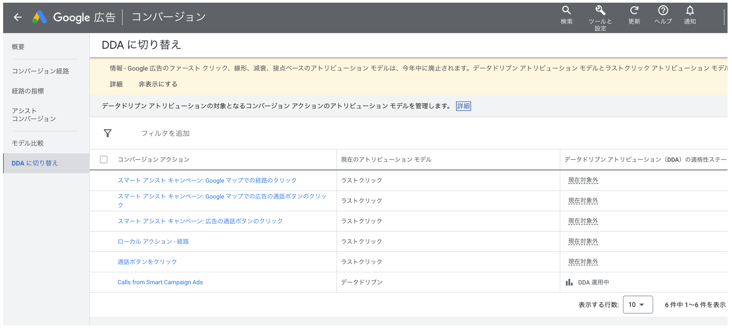Image resolution: width=732 pixels, height=328 pixels.
Task: Open the blue 詳細 link after the description
Action: click(463, 106)
